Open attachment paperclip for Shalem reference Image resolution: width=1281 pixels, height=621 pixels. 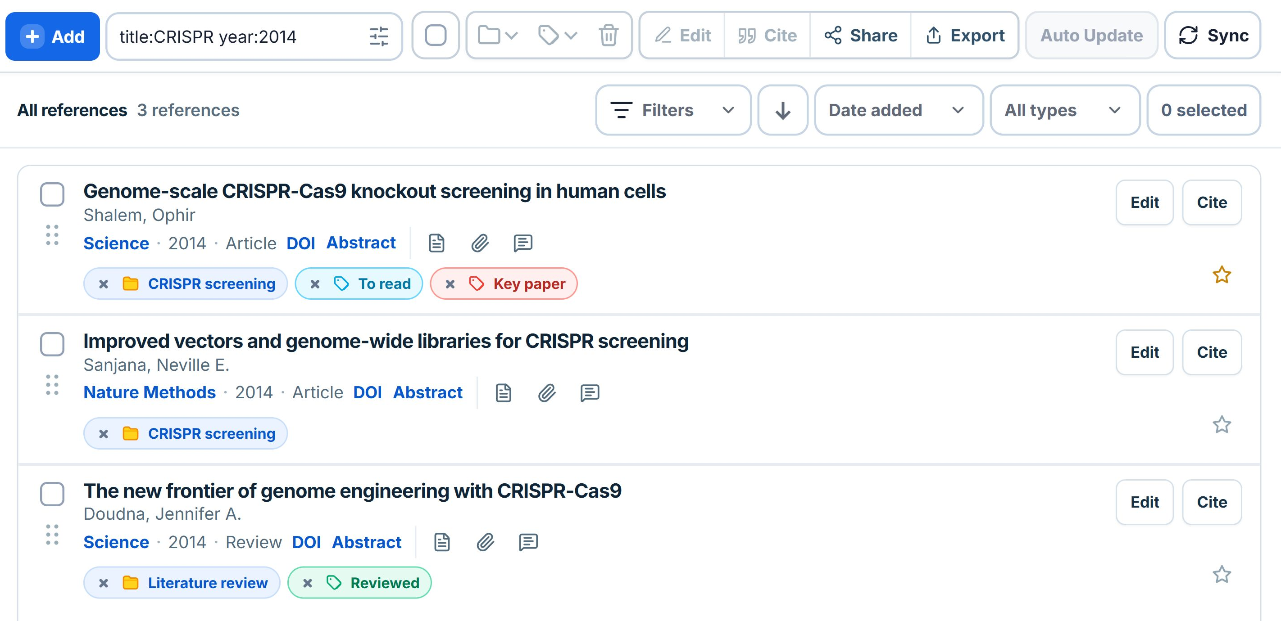coord(480,243)
